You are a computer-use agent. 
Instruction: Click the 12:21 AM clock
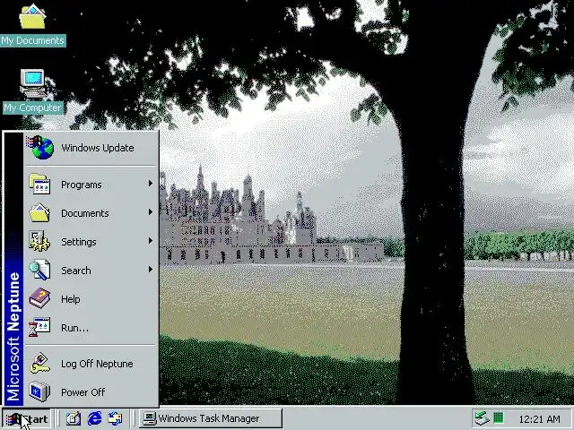pos(539,419)
